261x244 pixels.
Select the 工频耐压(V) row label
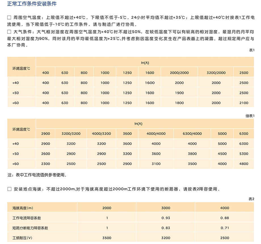[x=22, y=238]
